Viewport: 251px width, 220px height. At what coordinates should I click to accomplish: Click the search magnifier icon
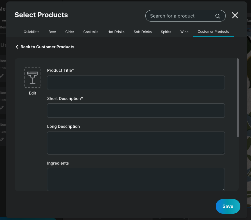(x=217, y=16)
